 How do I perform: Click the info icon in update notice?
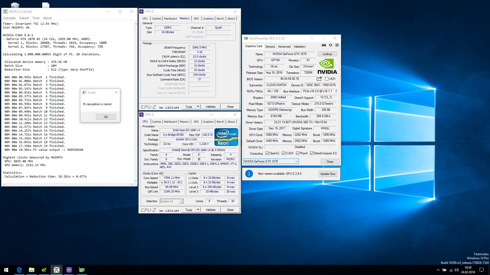[249, 174]
